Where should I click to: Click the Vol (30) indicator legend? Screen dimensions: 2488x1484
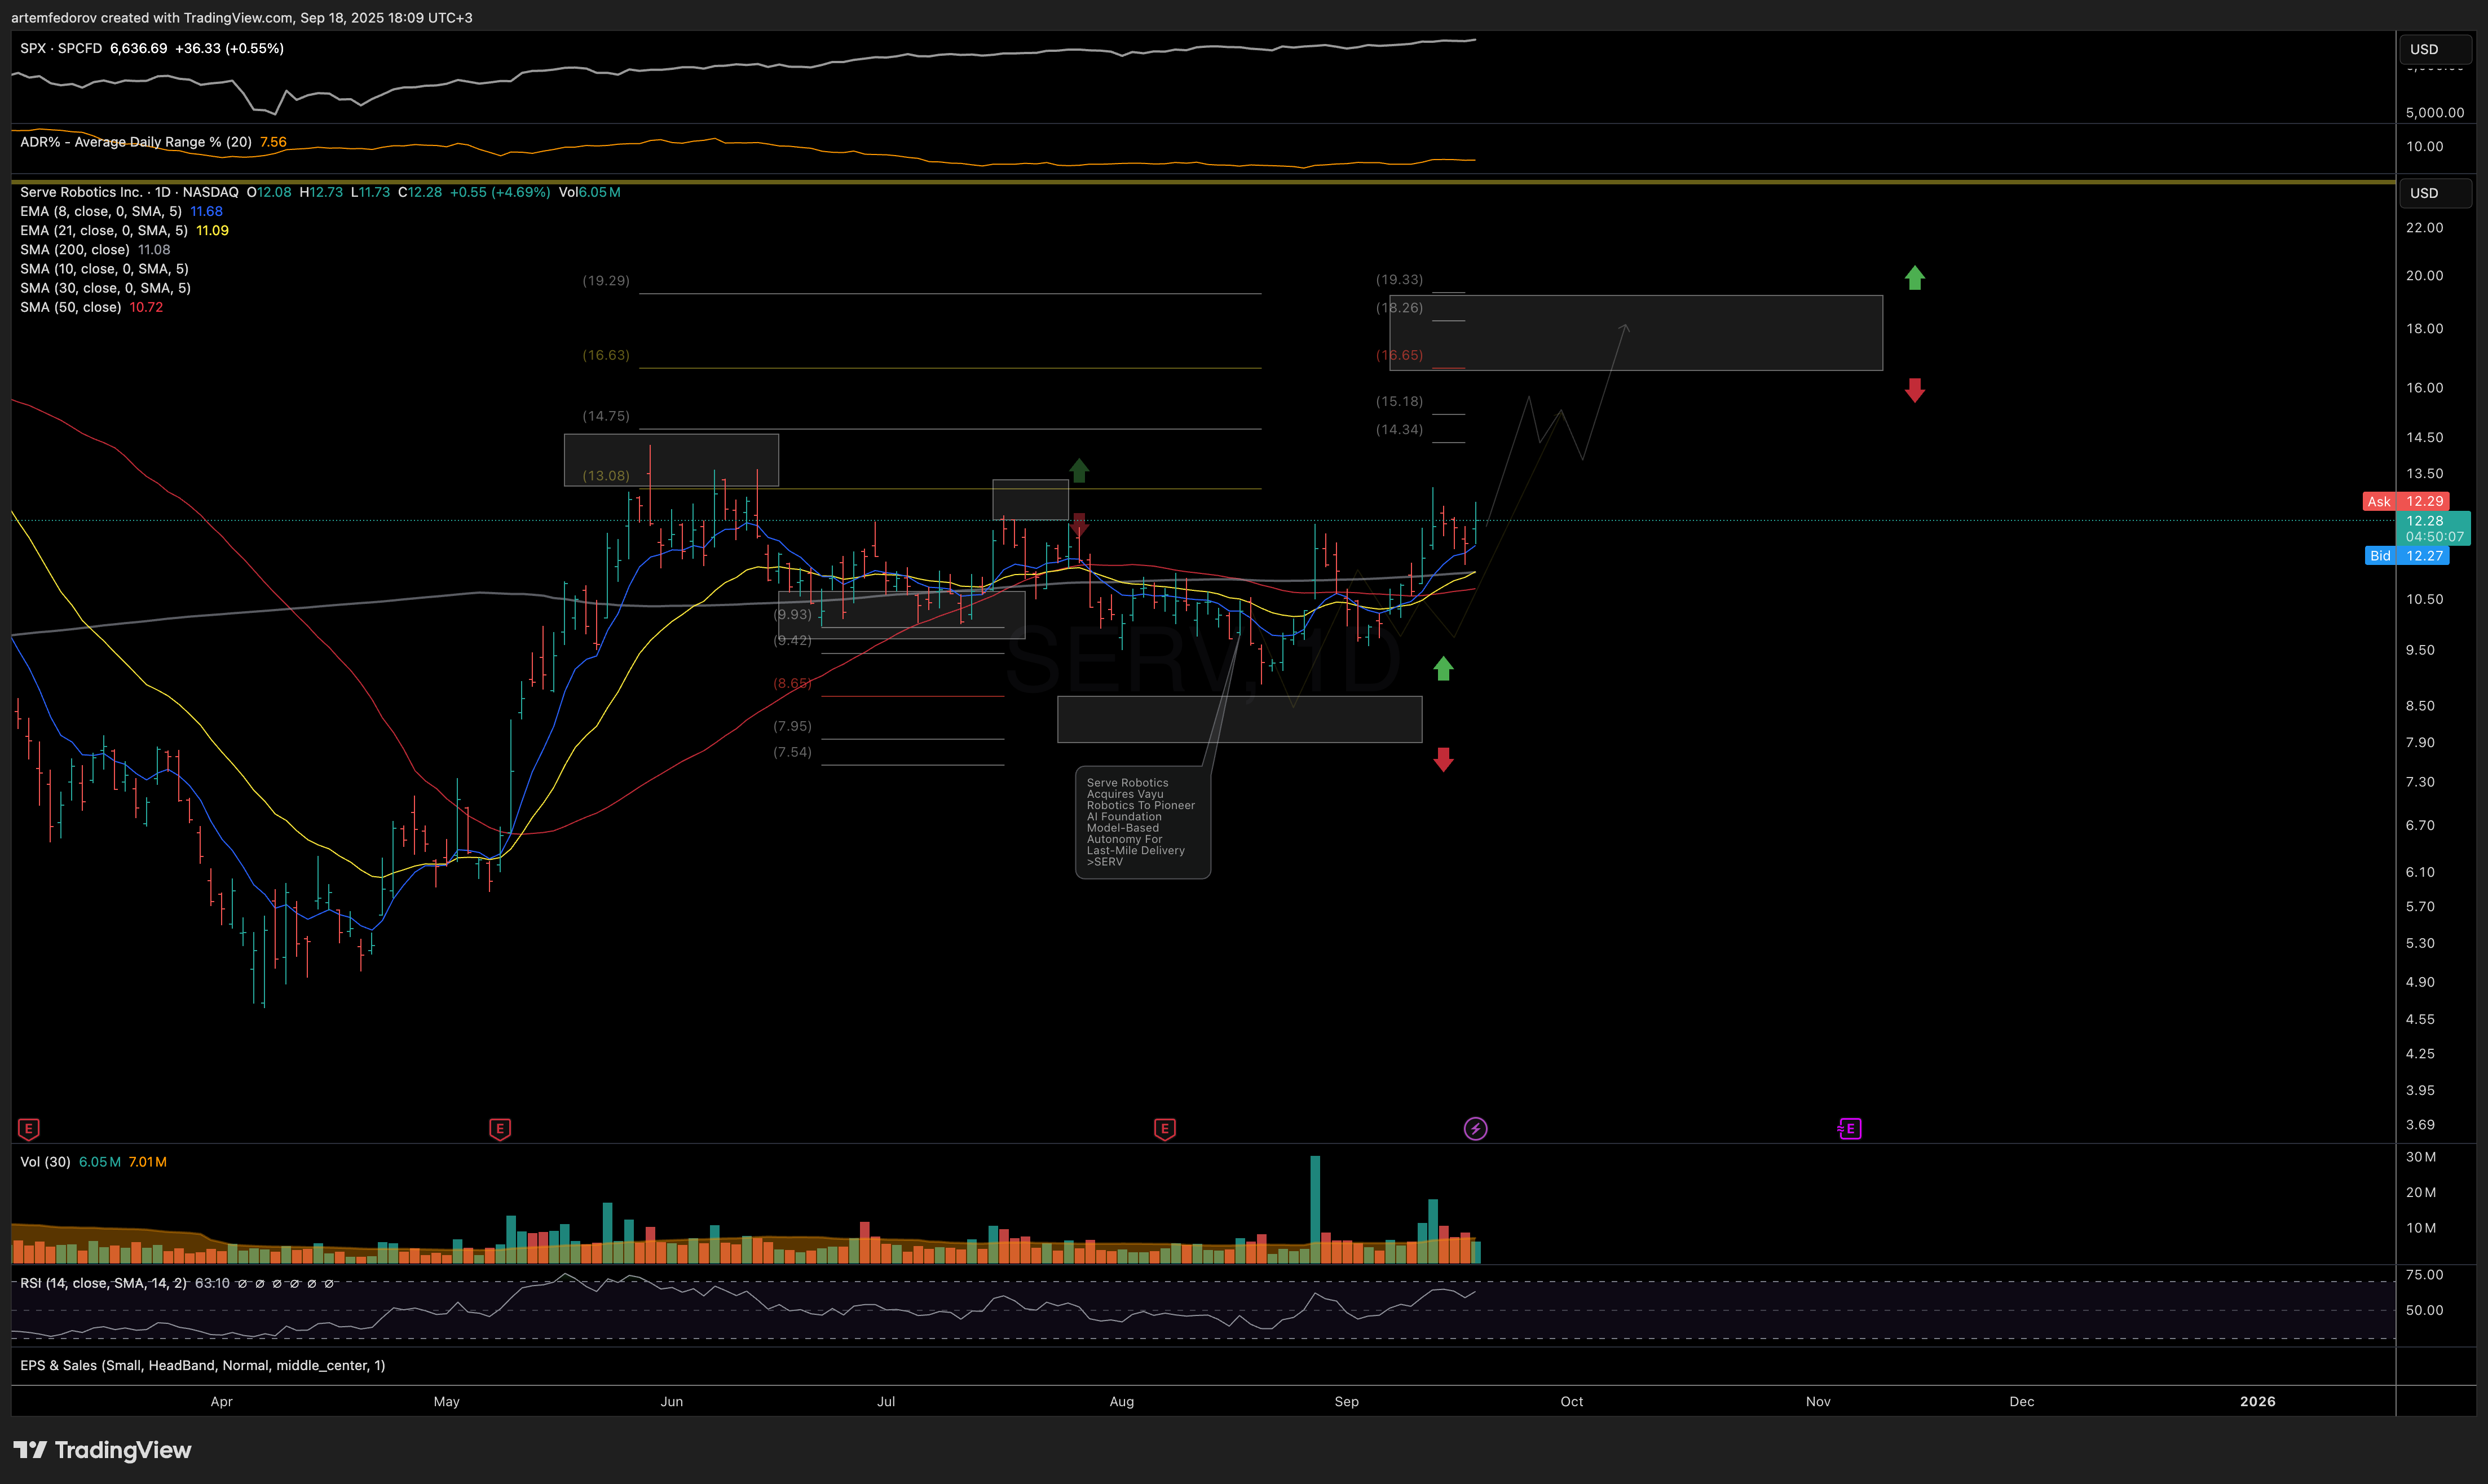[x=45, y=1162]
